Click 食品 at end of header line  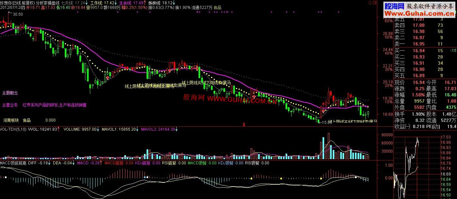217,8
